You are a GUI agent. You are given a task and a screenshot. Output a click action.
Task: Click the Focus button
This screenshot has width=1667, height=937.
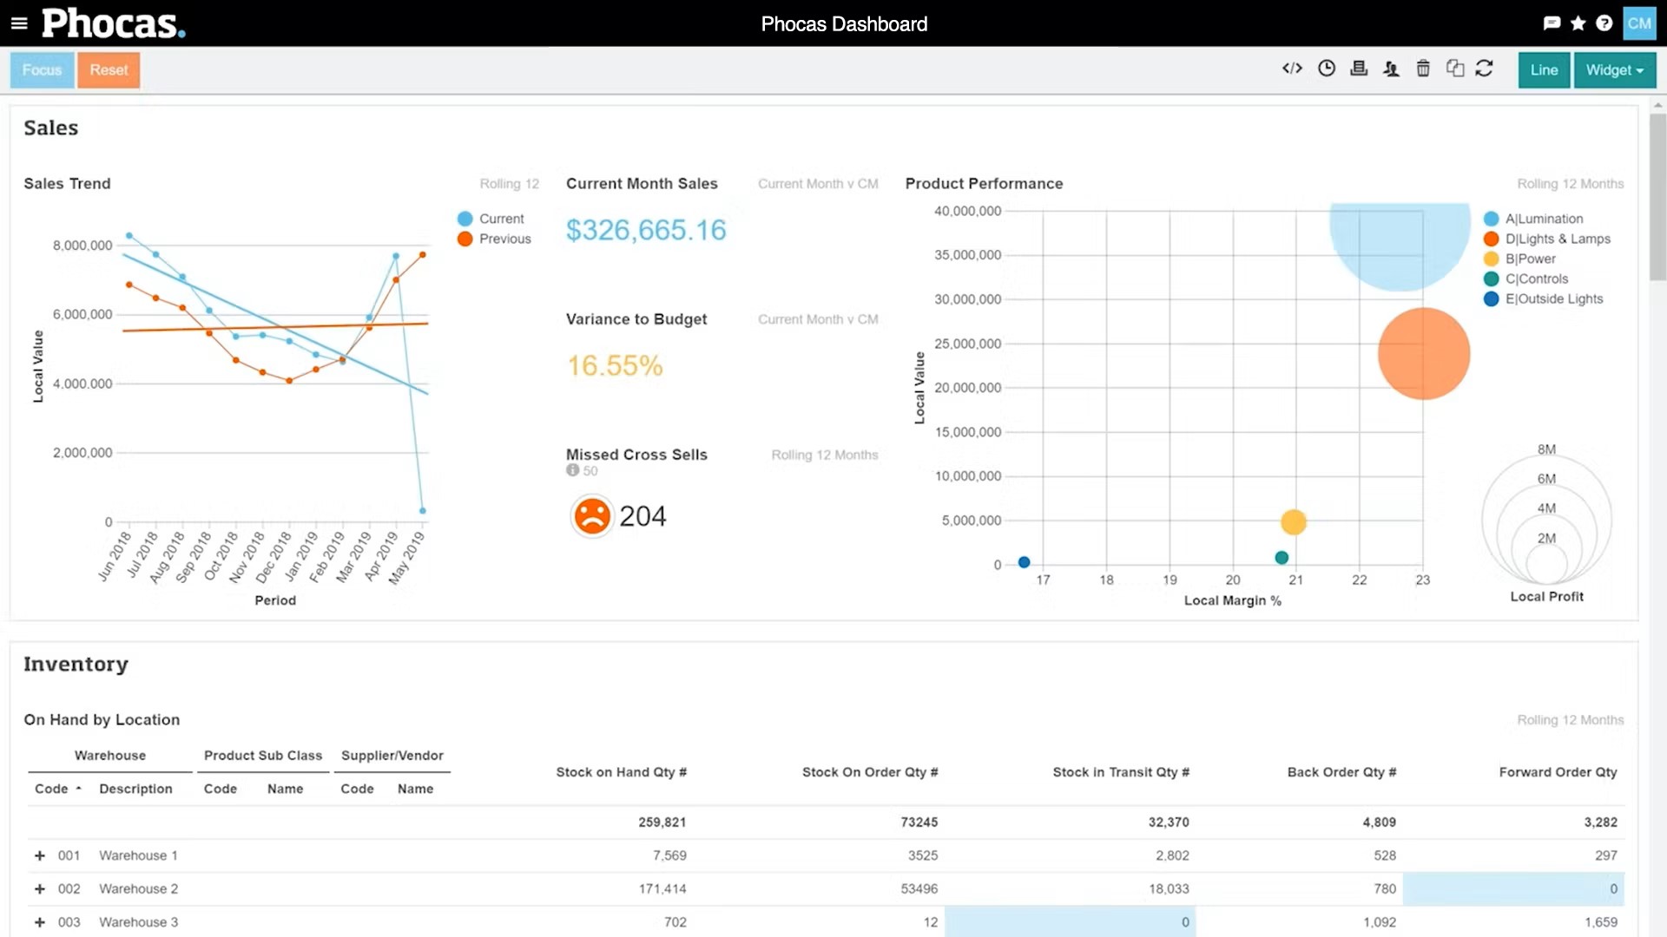43,69
